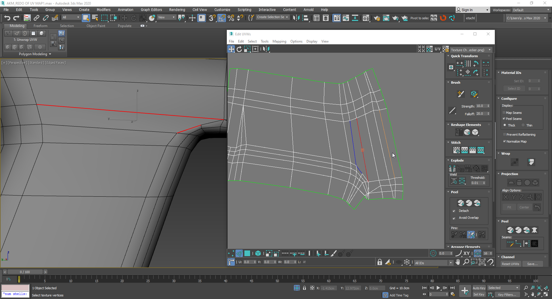The image size is (552, 299).
Task: Click the Planar Map projection icon
Action: click(x=511, y=183)
